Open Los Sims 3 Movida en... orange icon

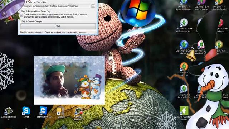pos(184,69)
